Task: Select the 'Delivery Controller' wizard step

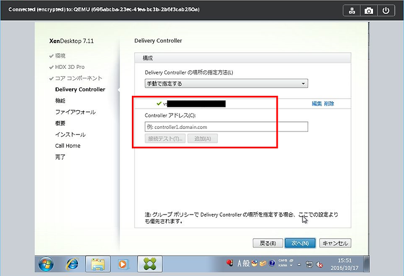Action: tap(80, 90)
